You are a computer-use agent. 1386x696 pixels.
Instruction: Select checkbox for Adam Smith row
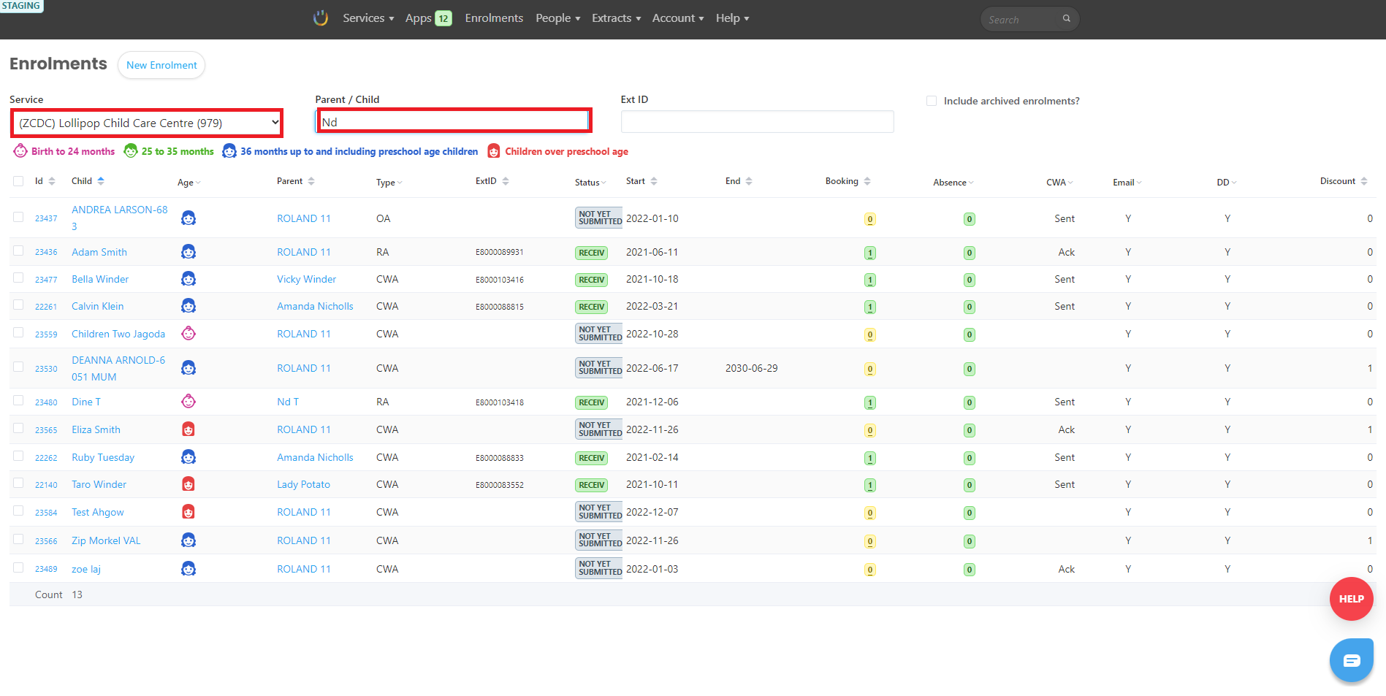click(x=18, y=251)
